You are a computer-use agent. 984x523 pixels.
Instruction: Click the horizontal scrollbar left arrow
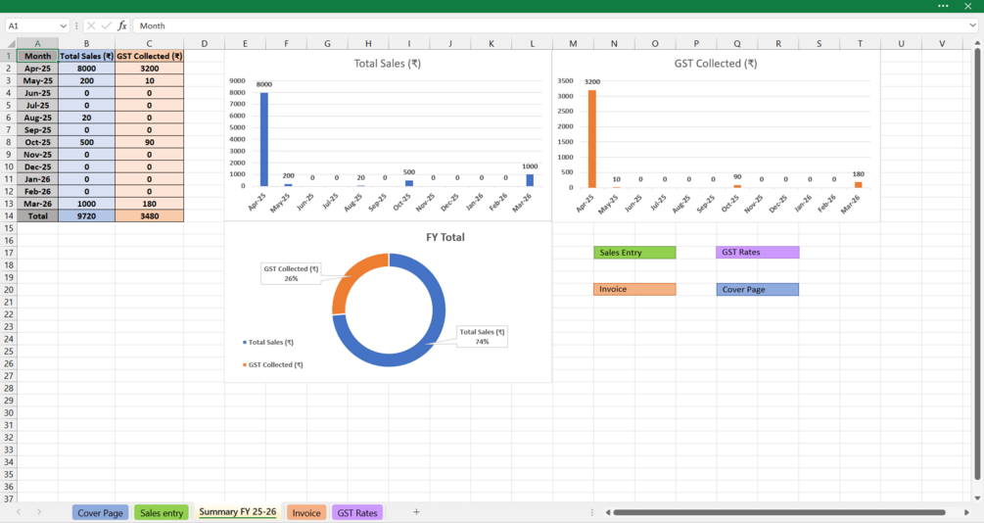607,512
